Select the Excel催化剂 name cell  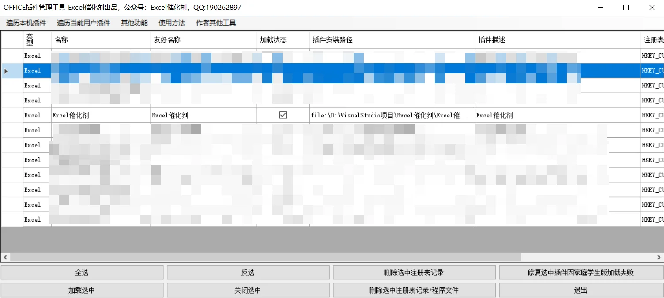(101, 115)
